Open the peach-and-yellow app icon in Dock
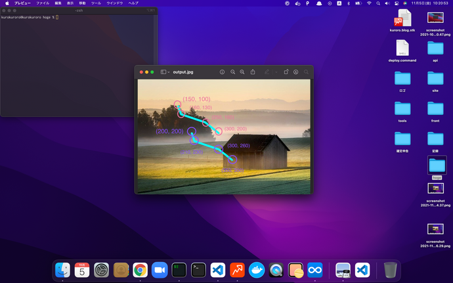Screen dimensions: 453x283 point(295,270)
